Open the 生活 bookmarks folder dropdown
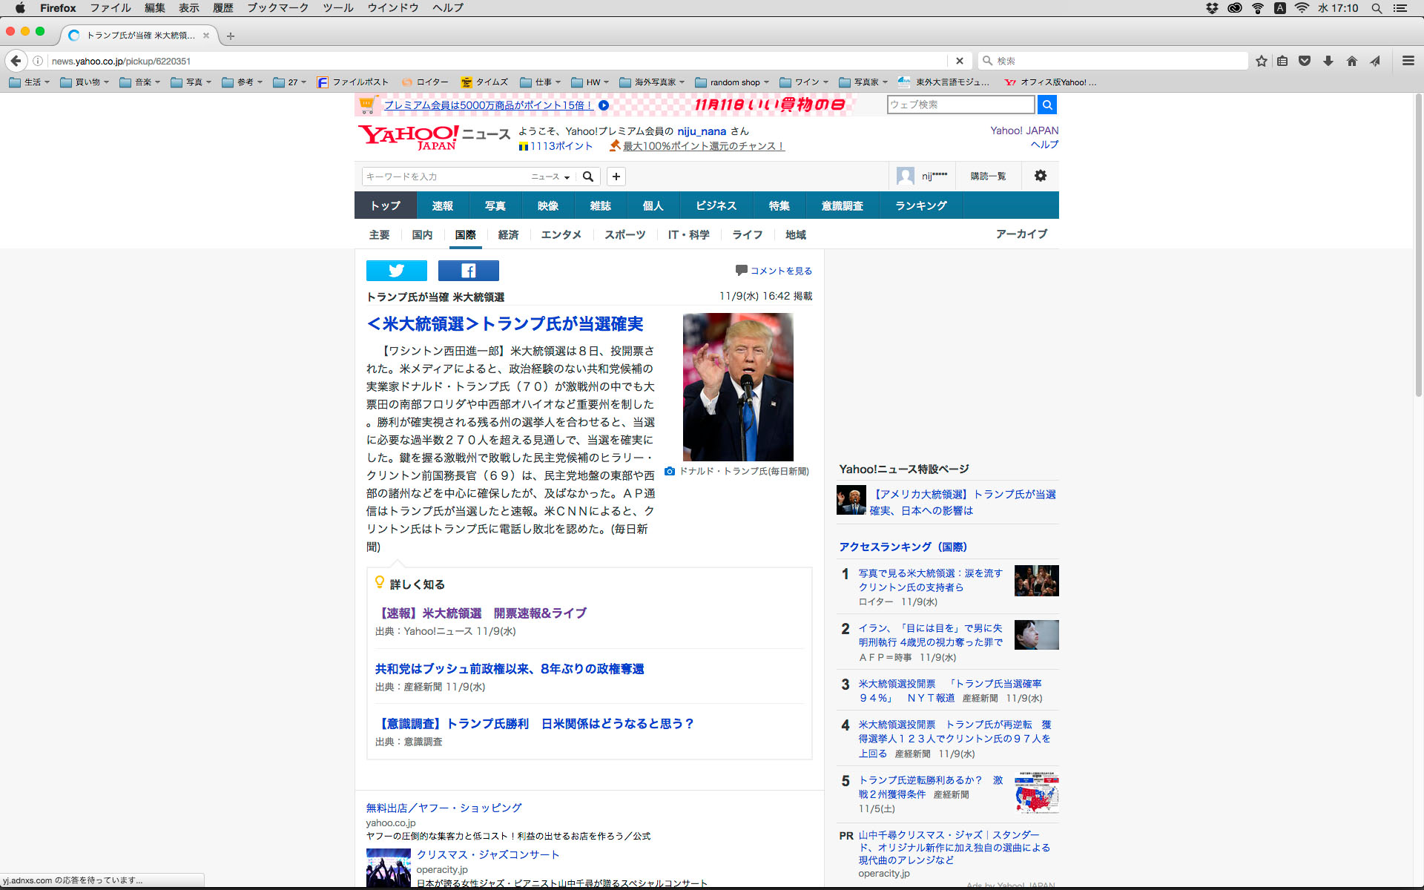Screen dimensions: 1424x890 [x=30, y=82]
